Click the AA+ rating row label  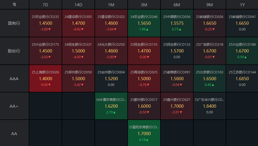pos(14,106)
